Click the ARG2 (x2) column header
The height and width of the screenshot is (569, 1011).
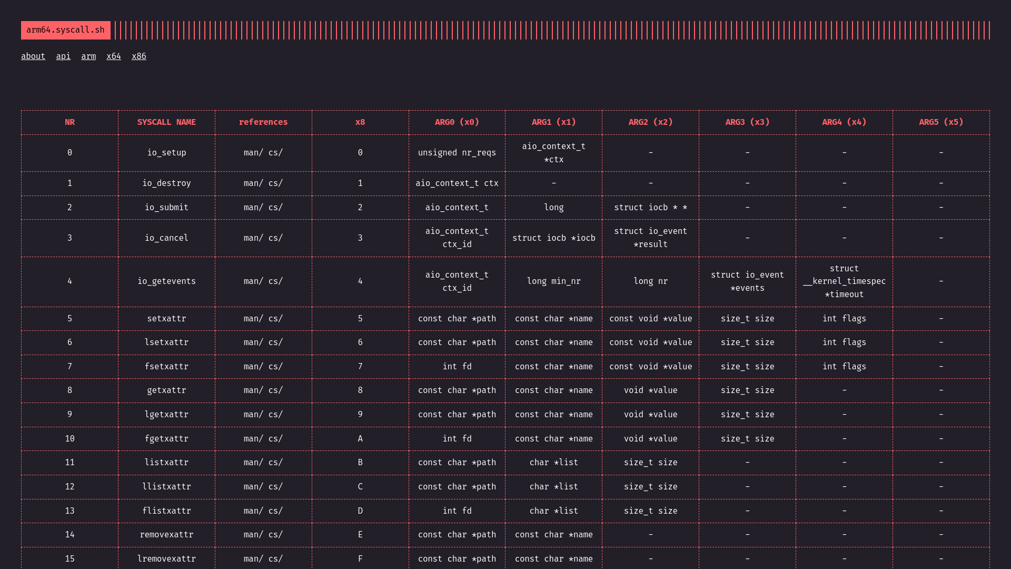pos(651,122)
